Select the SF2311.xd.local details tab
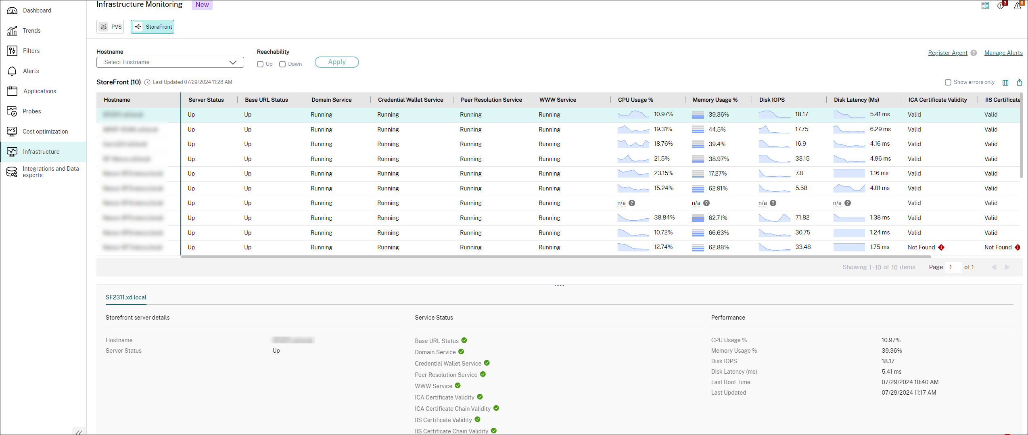The image size is (1028, 435). coord(125,297)
